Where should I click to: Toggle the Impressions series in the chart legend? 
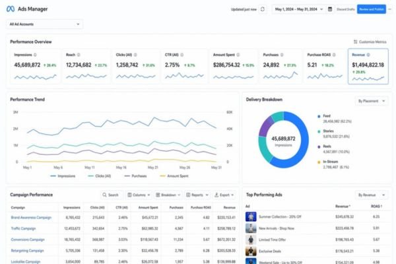click(63, 176)
